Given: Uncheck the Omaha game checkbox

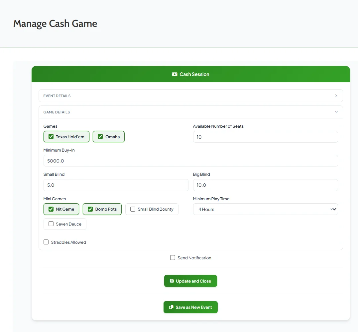Looking at the screenshot, I should [100, 137].
